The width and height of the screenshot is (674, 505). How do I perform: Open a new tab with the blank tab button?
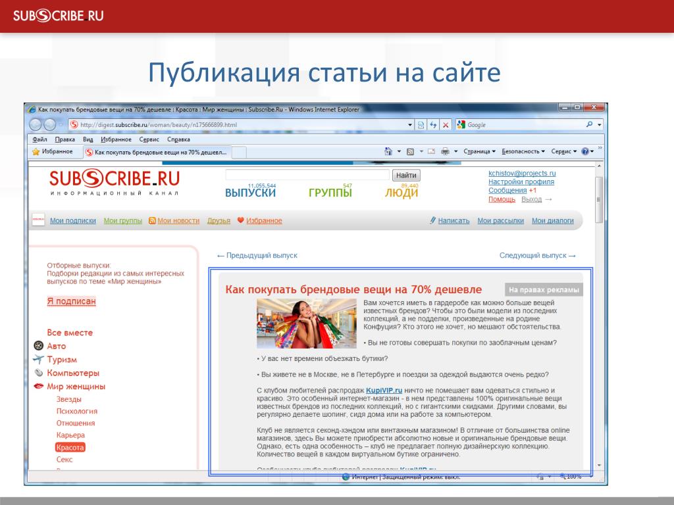[239, 153]
